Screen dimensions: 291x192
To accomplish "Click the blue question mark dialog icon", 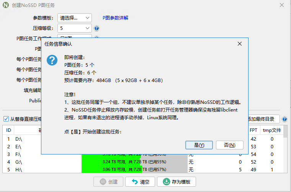I will [x=52, y=60].
